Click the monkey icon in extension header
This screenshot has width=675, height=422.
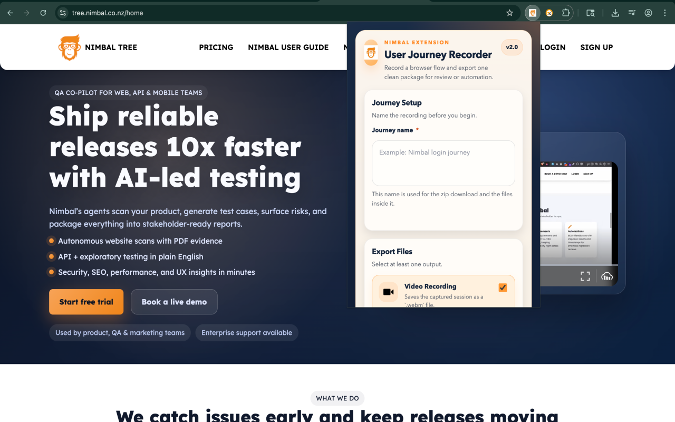pyautogui.click(x=371, y=53)
